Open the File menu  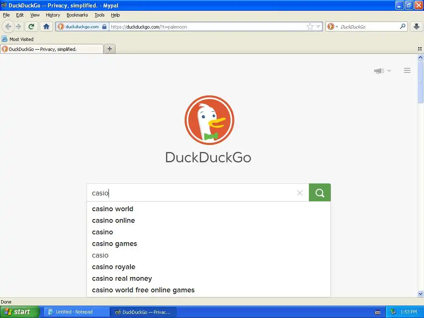(x=6, y=15)
